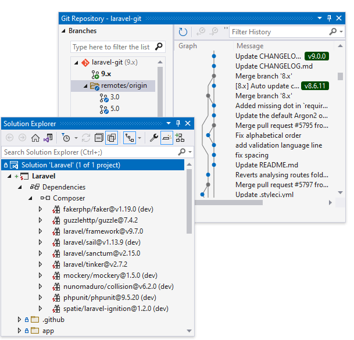This screenshot has height=340, width=354.
Task: Click Dependencies node icon
Action: click(35, 187)
